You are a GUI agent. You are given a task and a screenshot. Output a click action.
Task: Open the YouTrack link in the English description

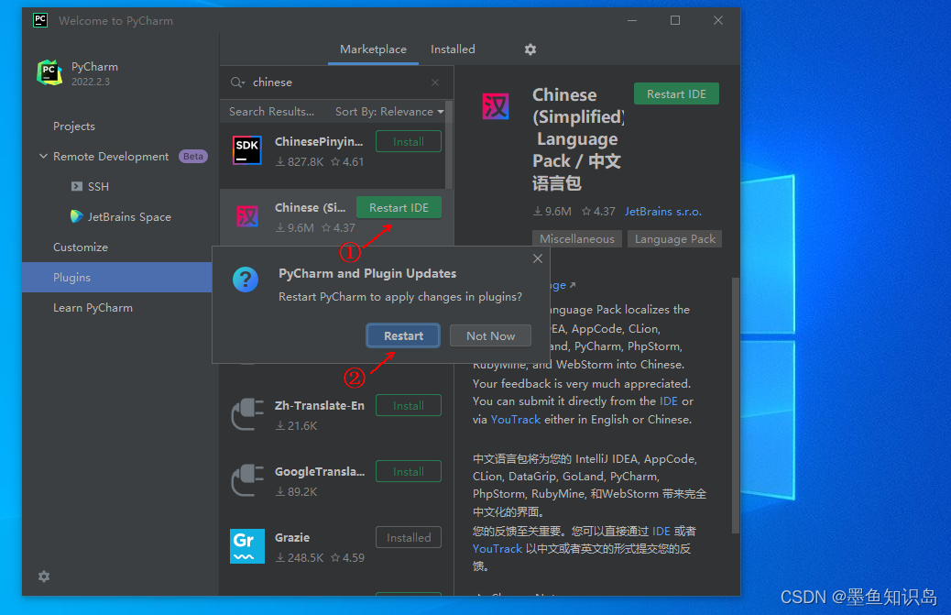pyautogui.click(x=515, y=420)
